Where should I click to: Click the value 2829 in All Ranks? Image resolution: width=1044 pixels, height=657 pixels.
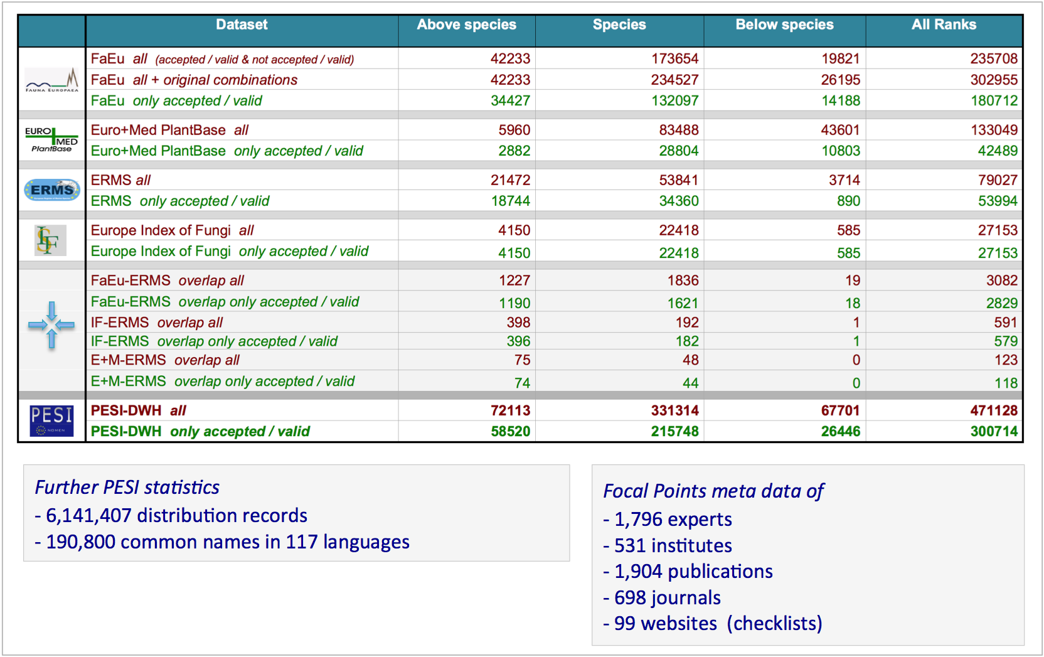pos(1002,303)
